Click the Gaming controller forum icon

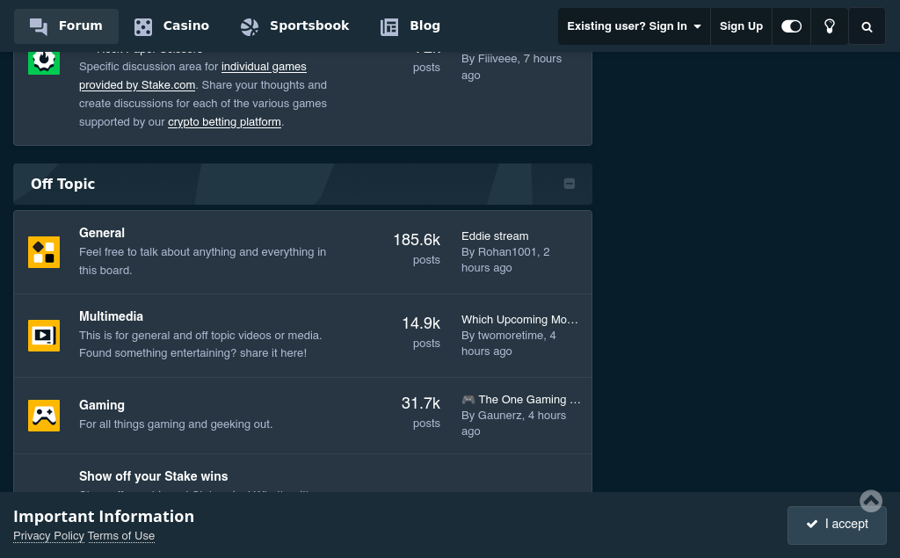tap(44, 416)
